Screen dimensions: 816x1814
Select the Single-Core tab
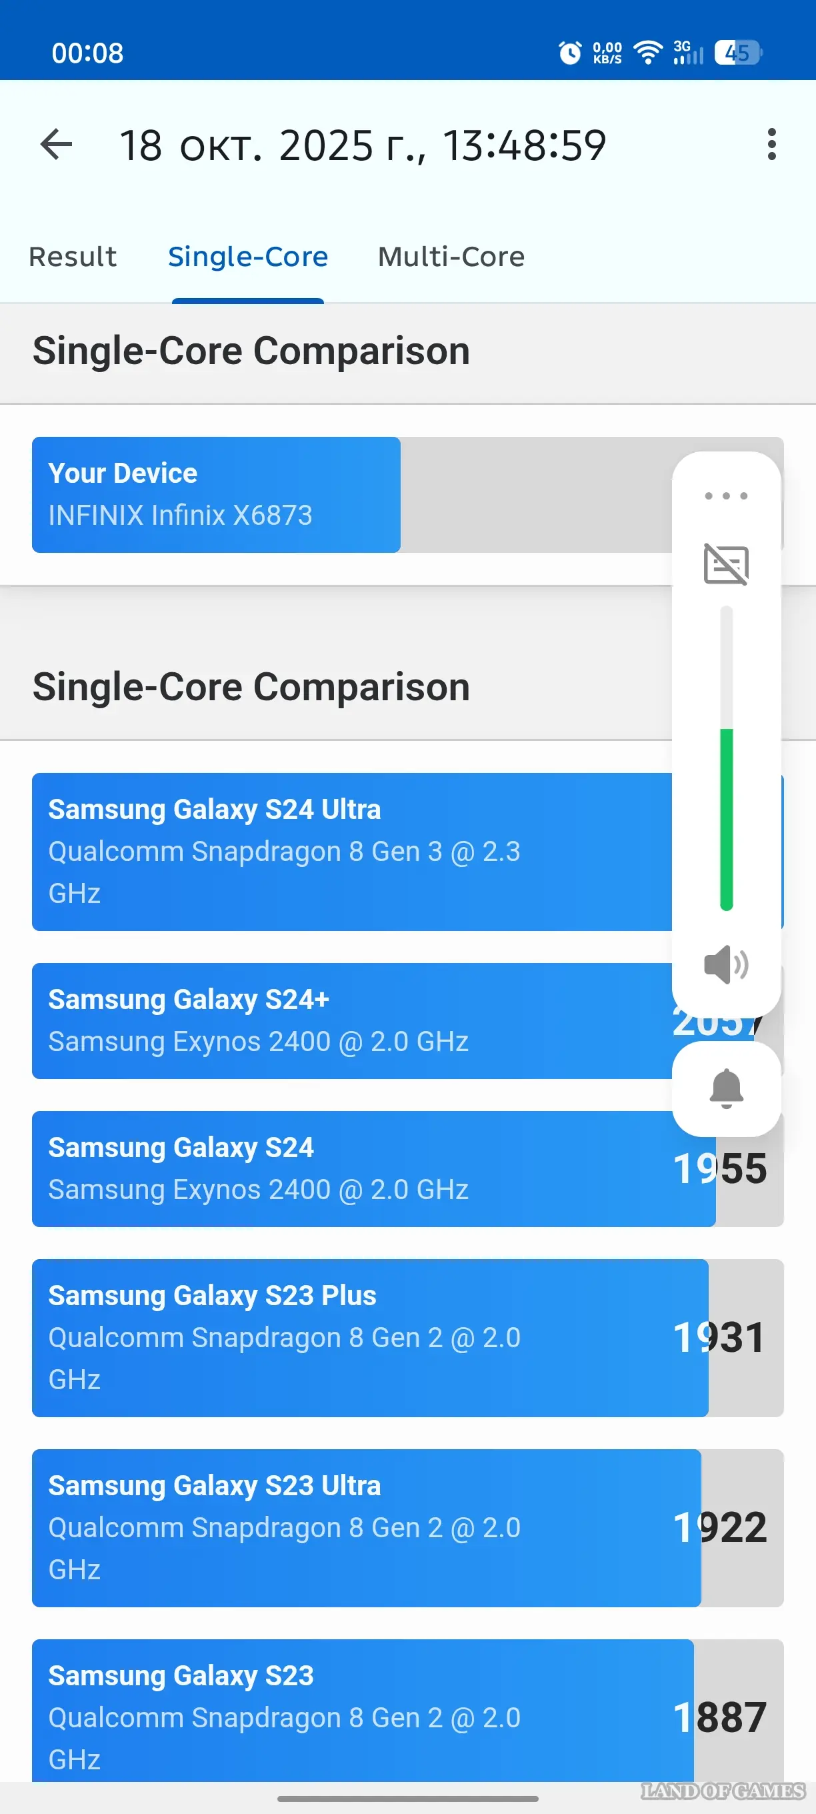tap(248, 257)
